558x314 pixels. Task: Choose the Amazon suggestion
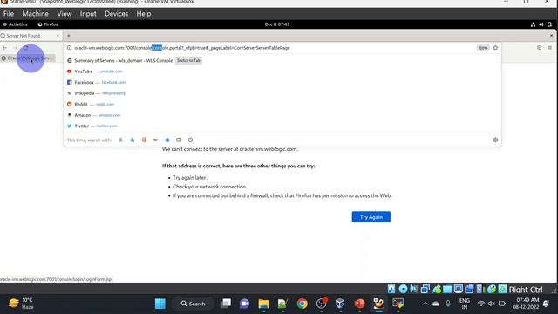click(282, 115)
